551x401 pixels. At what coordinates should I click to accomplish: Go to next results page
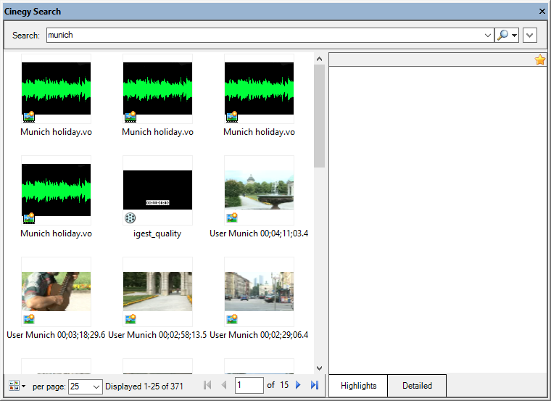[x=298, y=385]
